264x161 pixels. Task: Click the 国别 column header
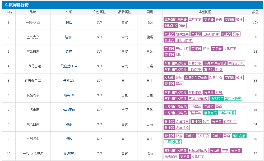150,12
